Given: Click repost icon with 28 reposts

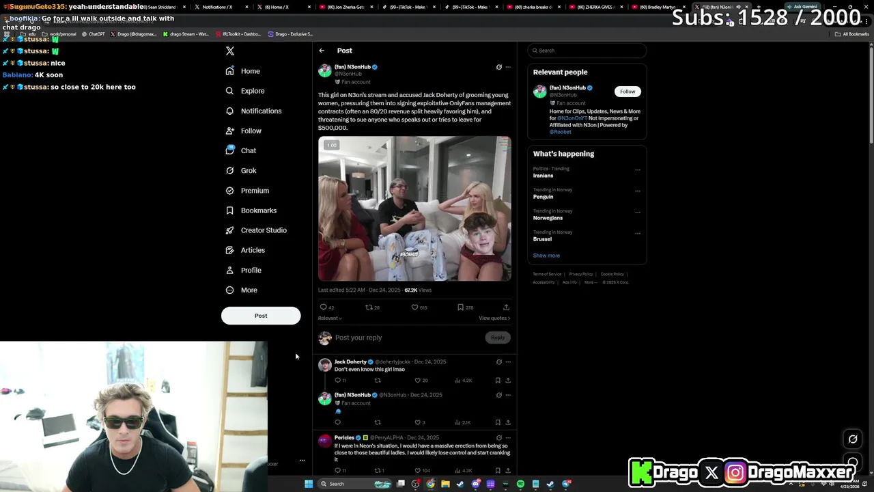Looking at the screenshot, I should coord(369,307).
